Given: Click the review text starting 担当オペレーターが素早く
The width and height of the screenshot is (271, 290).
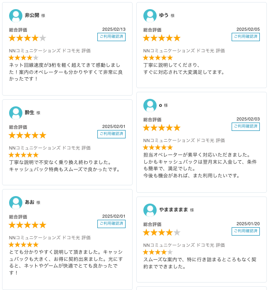Looking at the screenshot, I should [200, 165].
